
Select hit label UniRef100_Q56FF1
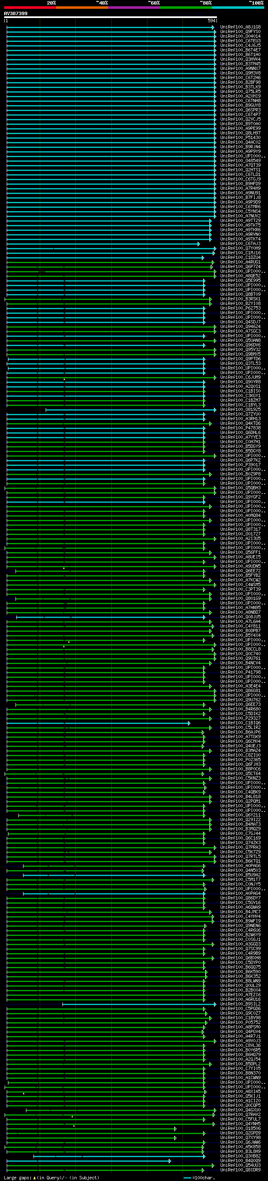coord(240,553)
